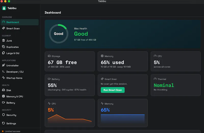The width and height of the screenshot is (204, 133).
Task: Click the green "Nominal" thermal status
Action: (164, 85)
